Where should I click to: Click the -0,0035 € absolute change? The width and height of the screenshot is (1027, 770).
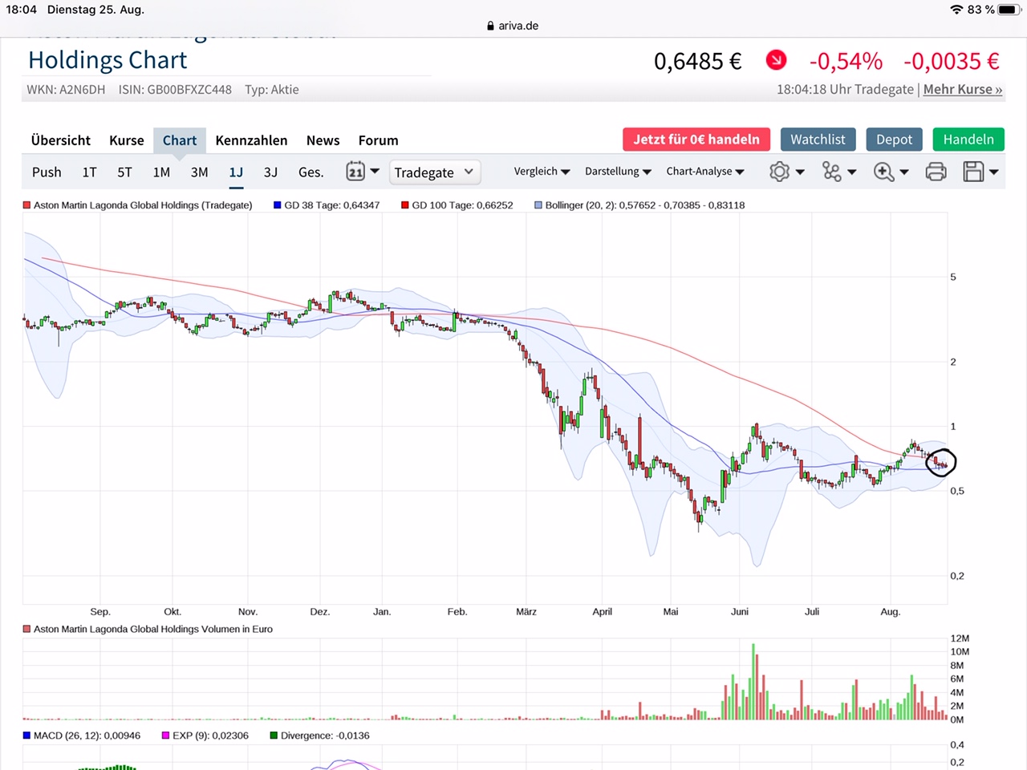pos(952,61)
